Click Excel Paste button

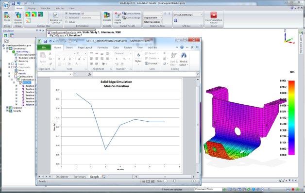(x=43, y=58)
